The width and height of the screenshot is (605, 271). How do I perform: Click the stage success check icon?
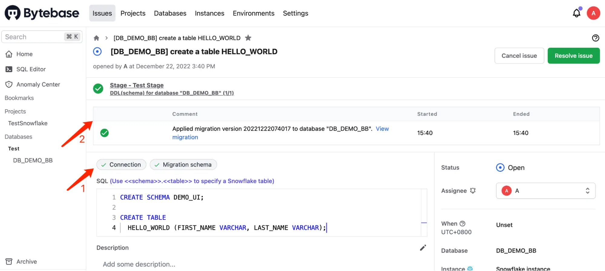[x=98, y=89]
